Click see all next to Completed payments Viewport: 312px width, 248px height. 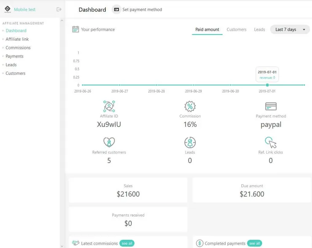(255, 243)
